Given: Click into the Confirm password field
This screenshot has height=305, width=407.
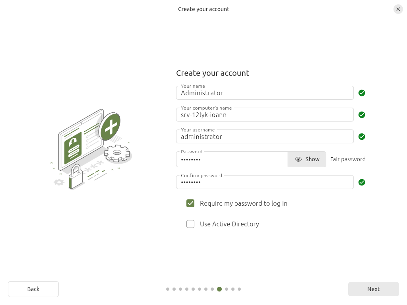Looking at the screenshot, I should tap(264, 183).
